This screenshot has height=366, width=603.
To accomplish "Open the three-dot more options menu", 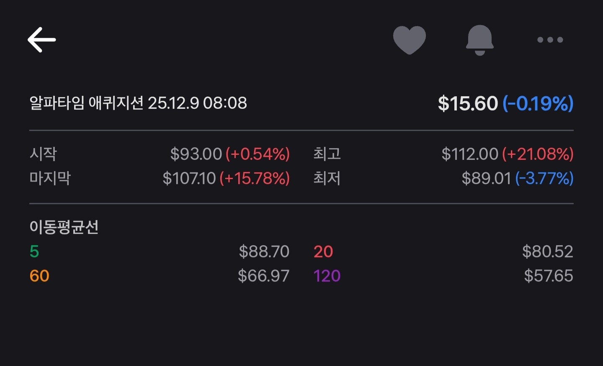I will [550, 40].
